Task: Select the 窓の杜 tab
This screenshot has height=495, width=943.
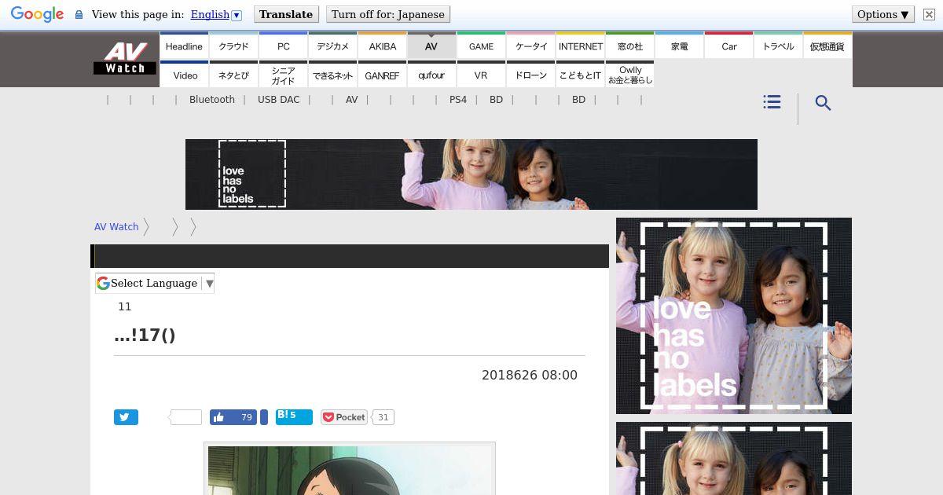Action: (630, 46)
